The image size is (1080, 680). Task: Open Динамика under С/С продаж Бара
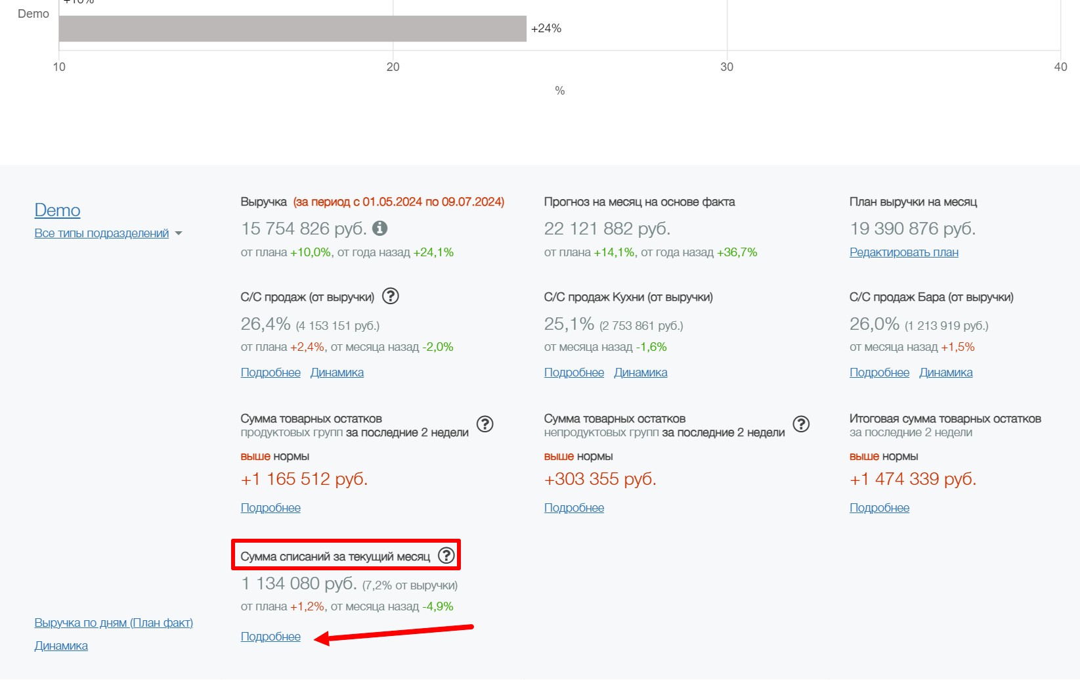pyautogui.click(x=945, y=373)
